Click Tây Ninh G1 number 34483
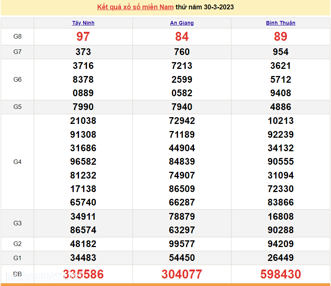 (83, 258)
